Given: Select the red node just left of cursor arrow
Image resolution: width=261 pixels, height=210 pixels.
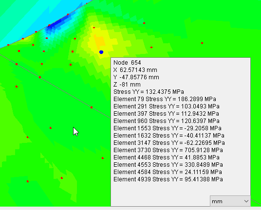Looking at the screenshot, I should click(x=51, y=128).
